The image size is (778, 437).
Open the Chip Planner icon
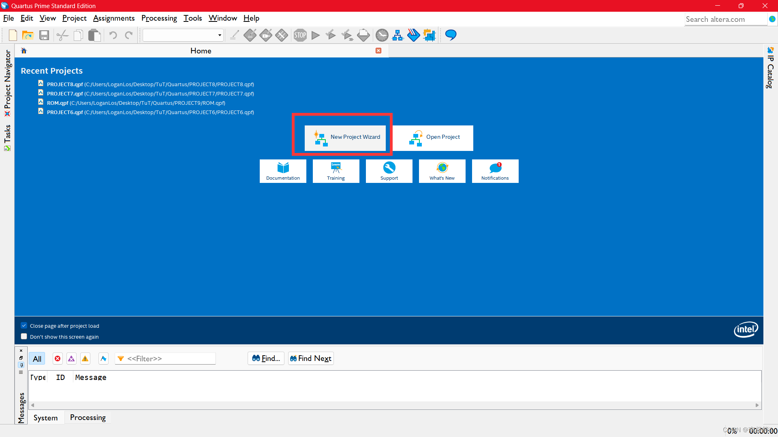[x=429, y=36]
